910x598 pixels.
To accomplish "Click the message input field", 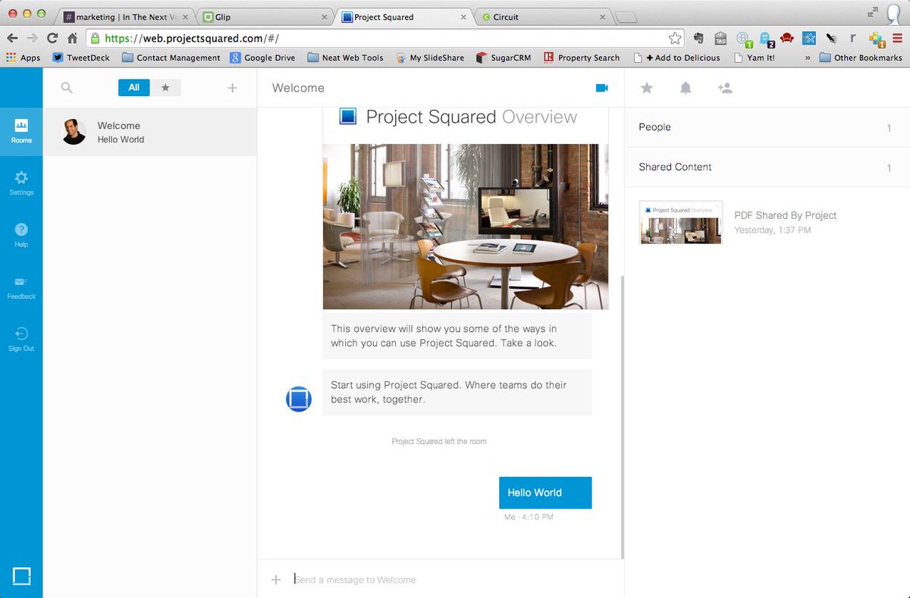I will [x=455, y=580].
